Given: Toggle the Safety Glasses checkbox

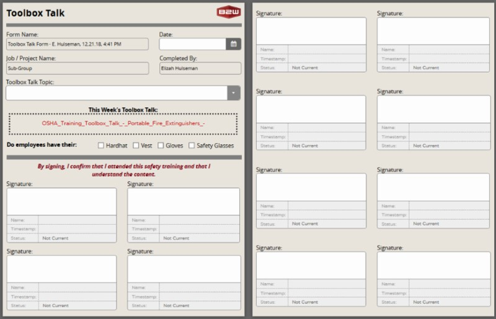Looking at the screenshot, I should coord(192,146).
